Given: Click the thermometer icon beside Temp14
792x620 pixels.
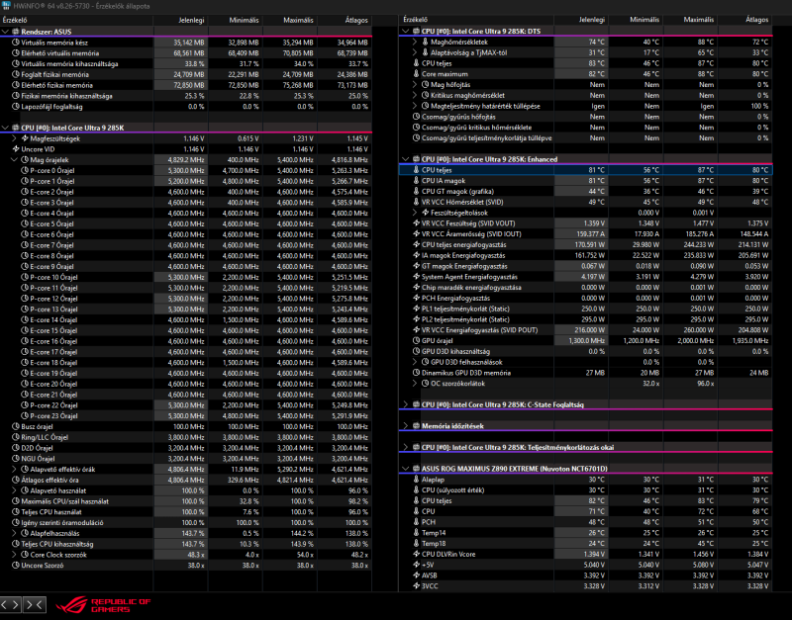Looking at the screenshot, I should click(x=416, y=533).
